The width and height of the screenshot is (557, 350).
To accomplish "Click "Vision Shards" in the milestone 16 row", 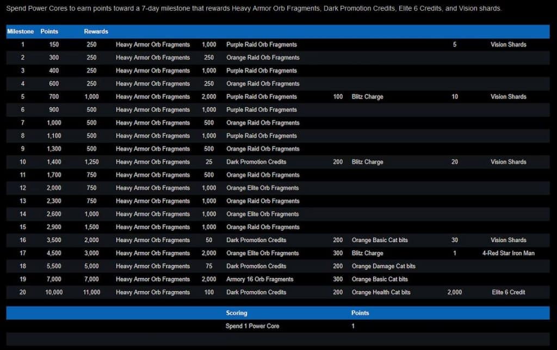I will [509, 240].
